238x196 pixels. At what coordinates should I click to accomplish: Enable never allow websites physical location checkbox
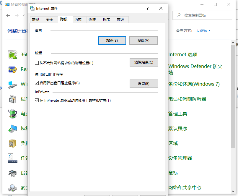(37, 63)
